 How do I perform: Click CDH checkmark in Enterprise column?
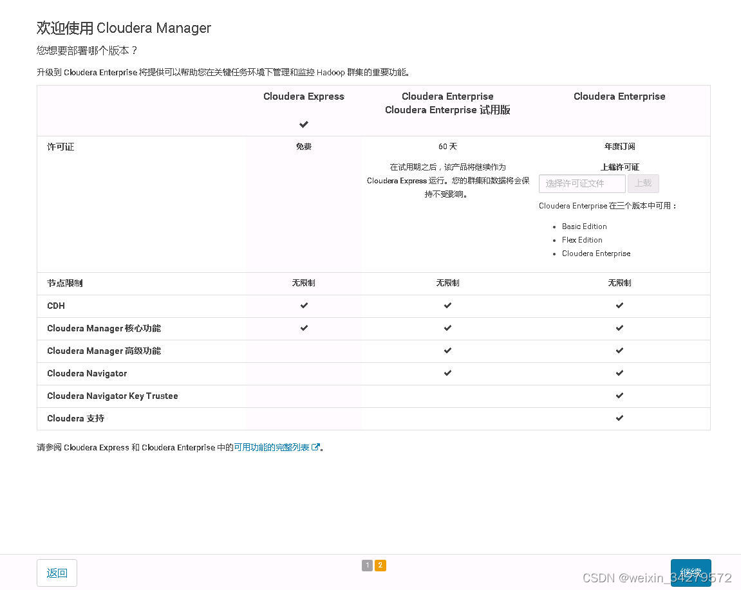[x=619, y=306]
